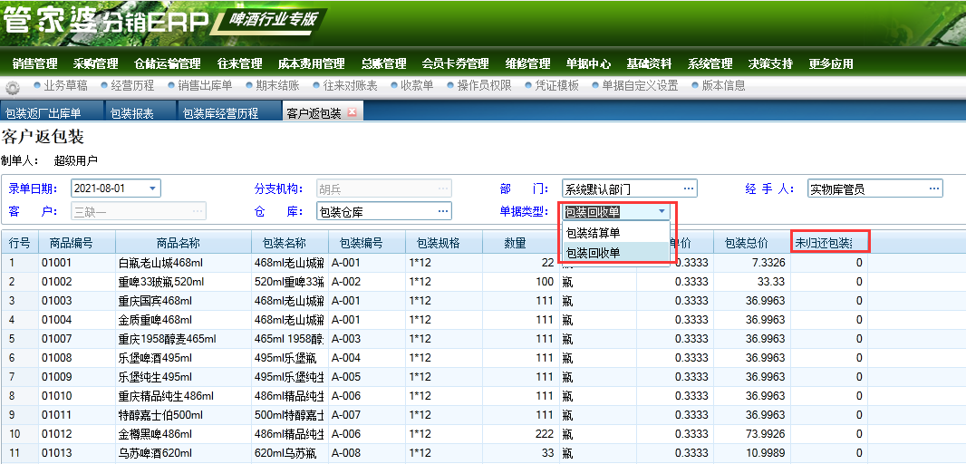Image resolution: width=966 pixels, height=464 pixels.
Task: Click the gear settings icon in shortcut bar
Action: [x=13, y=88]
